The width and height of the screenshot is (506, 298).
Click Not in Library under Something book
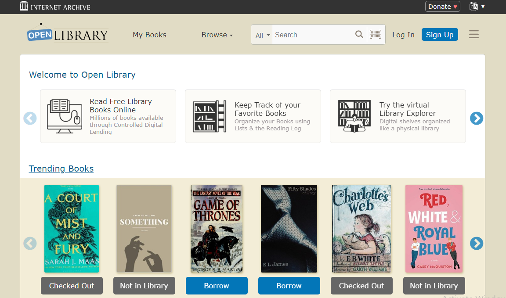pyautogui.click(x=144, y=286)
